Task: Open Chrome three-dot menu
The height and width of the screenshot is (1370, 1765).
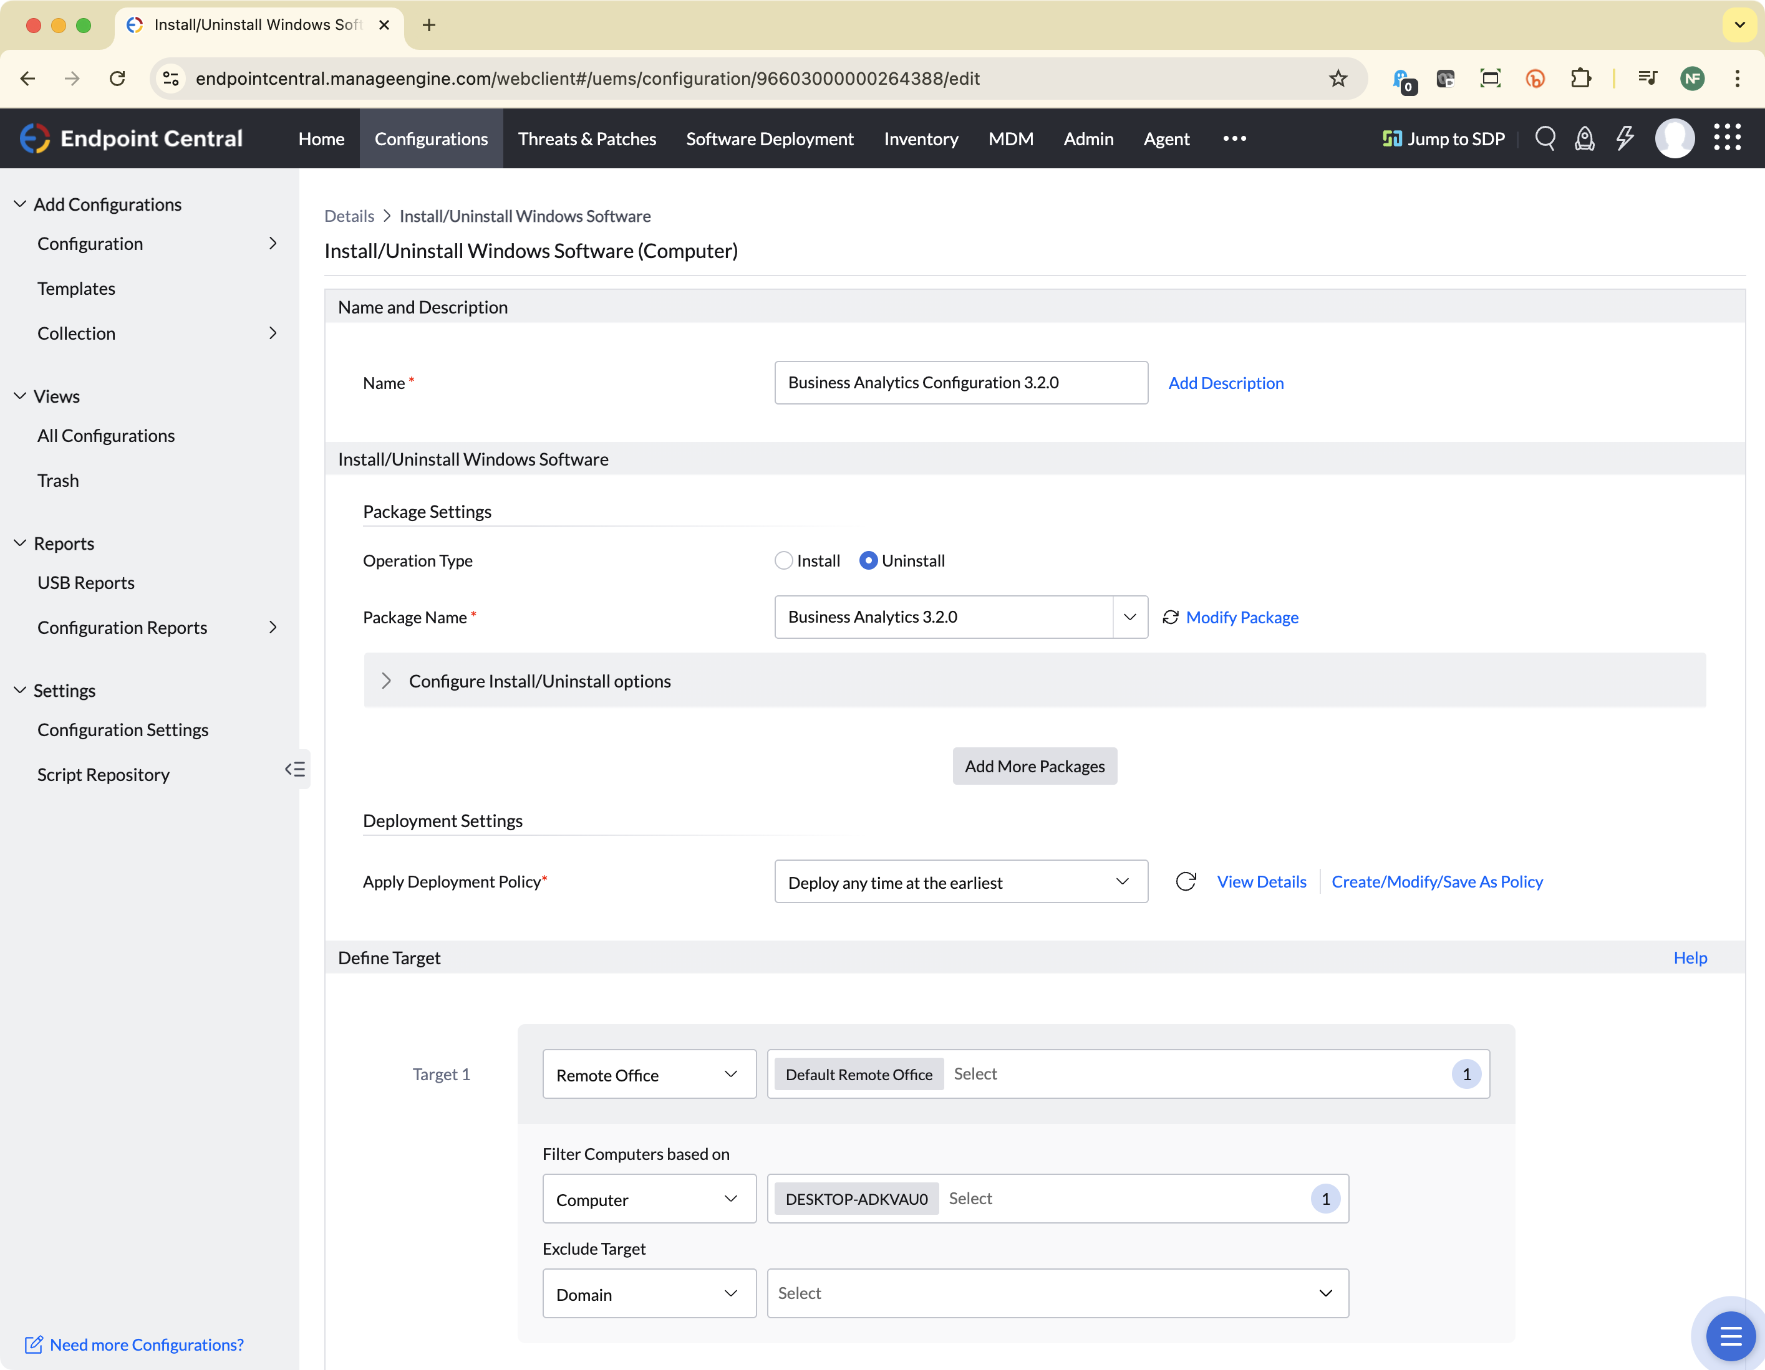Action: click(1737, 79)
